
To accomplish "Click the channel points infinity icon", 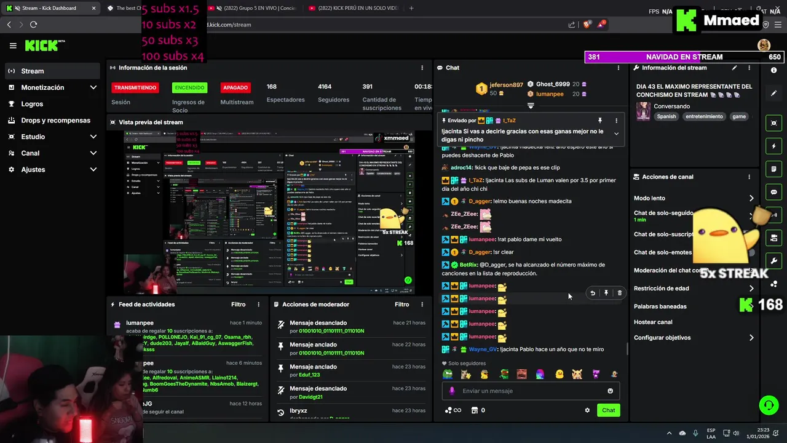I will coord(453,410).
